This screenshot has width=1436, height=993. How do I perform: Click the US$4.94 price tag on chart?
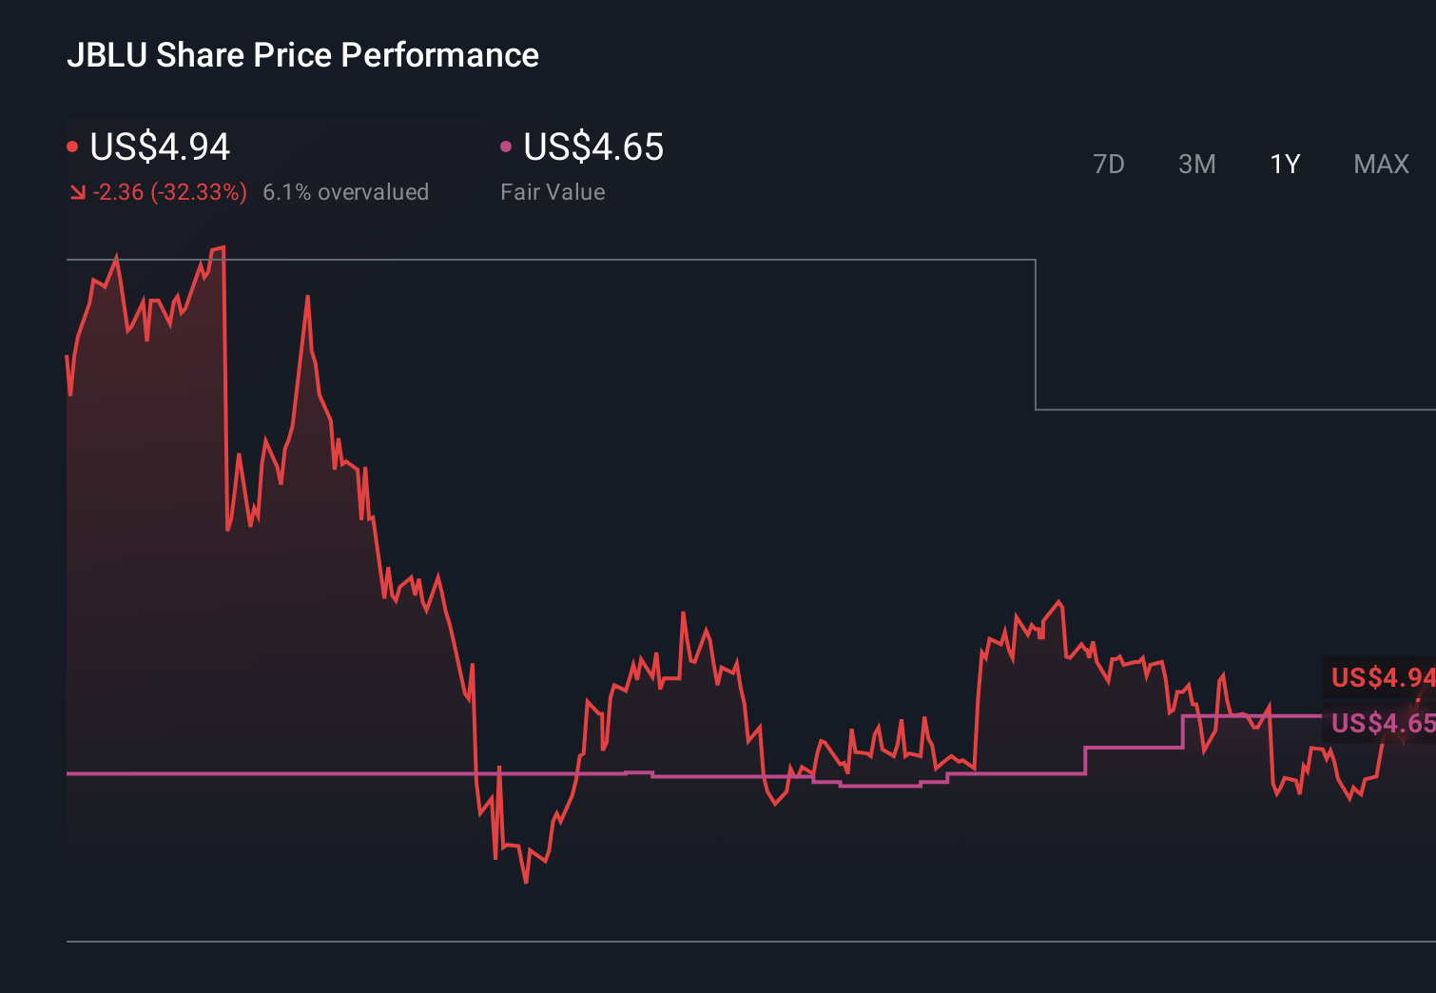1382,678
